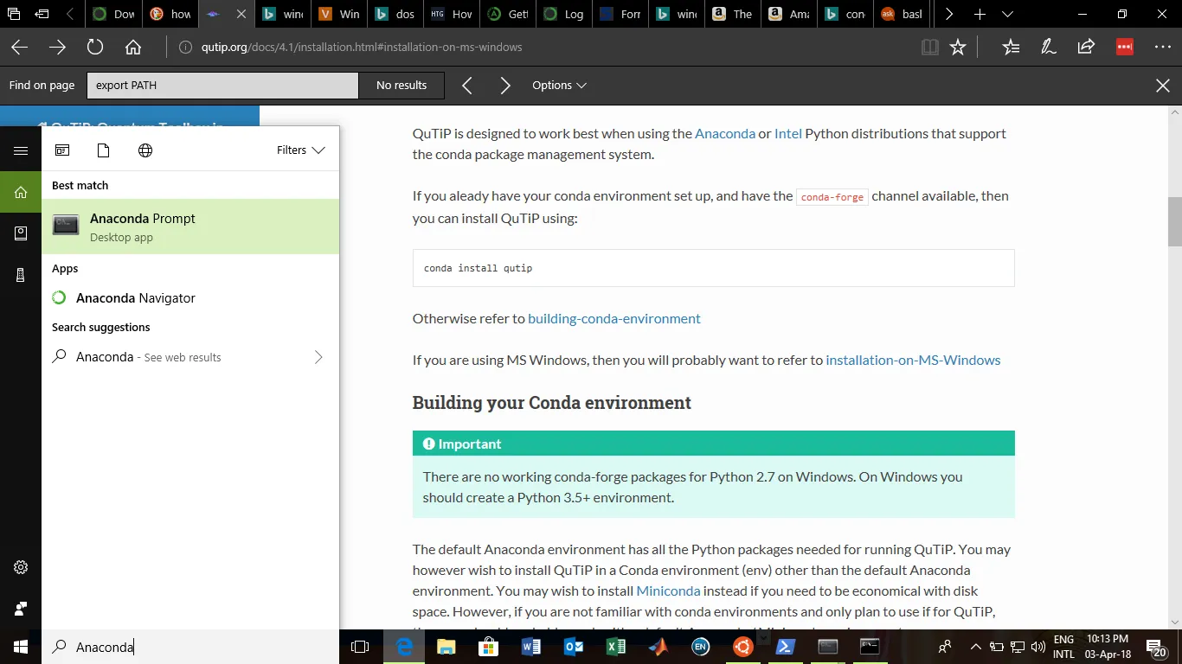Switch on Reading view icon in address bar
The height and width of the screenshot is (664, 1182).
tap(930, 48)
